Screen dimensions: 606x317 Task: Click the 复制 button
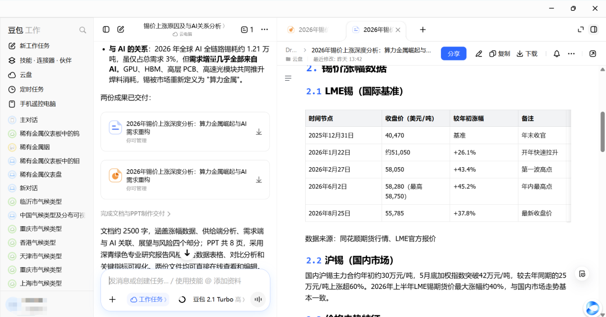(500, 54)
